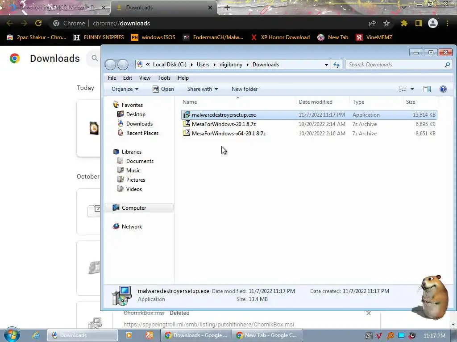Expand the Organize dropdown
457x342 pixels.
click(x=125, y=89)
